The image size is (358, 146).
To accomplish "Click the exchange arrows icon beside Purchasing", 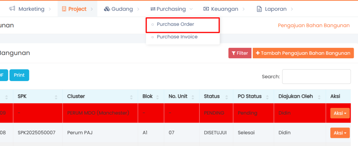I will tap(153, 9).
